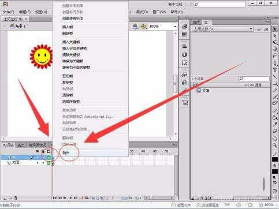Click New Library Panel icon
Viewport: 279px width, 209px height.
pyautogui.click(x=266, y=29)
